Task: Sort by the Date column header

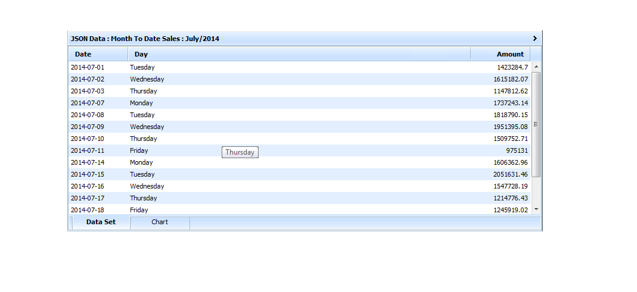Action: click(x=98, y=54)
